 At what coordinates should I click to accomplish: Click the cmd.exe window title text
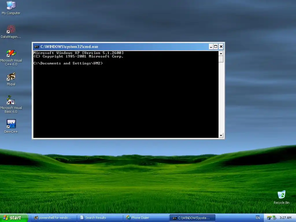pyautogui.click(x=69, y=47)
